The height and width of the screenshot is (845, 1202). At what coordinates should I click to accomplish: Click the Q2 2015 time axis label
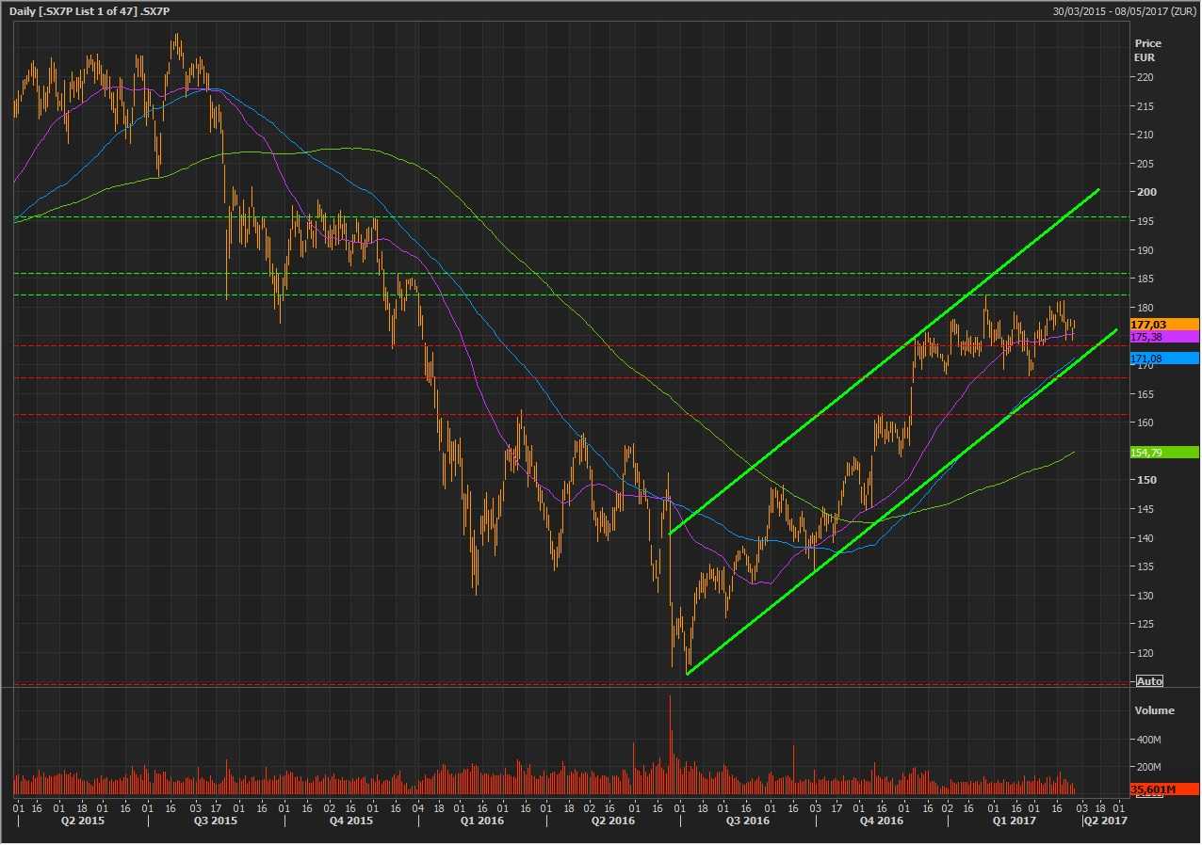[83, 821]
